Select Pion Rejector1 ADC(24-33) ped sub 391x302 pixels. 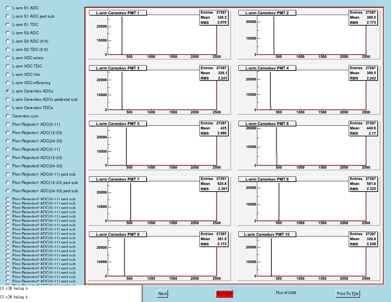[x=8, y=191]
